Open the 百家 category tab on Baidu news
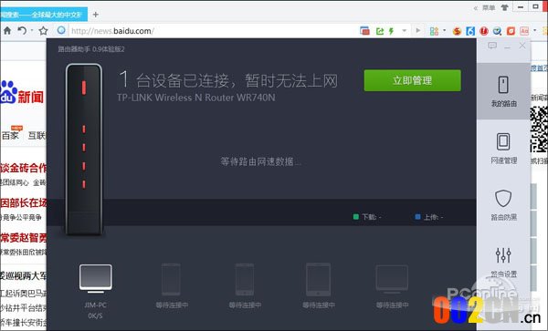548x331 pixels. click(10, 135)
